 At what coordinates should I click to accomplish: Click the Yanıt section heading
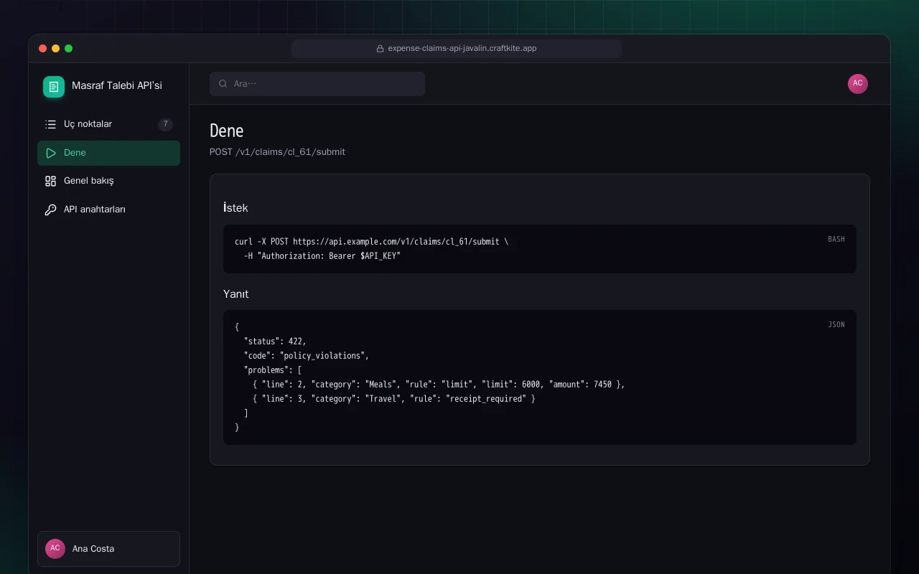(x=236, y=294)
